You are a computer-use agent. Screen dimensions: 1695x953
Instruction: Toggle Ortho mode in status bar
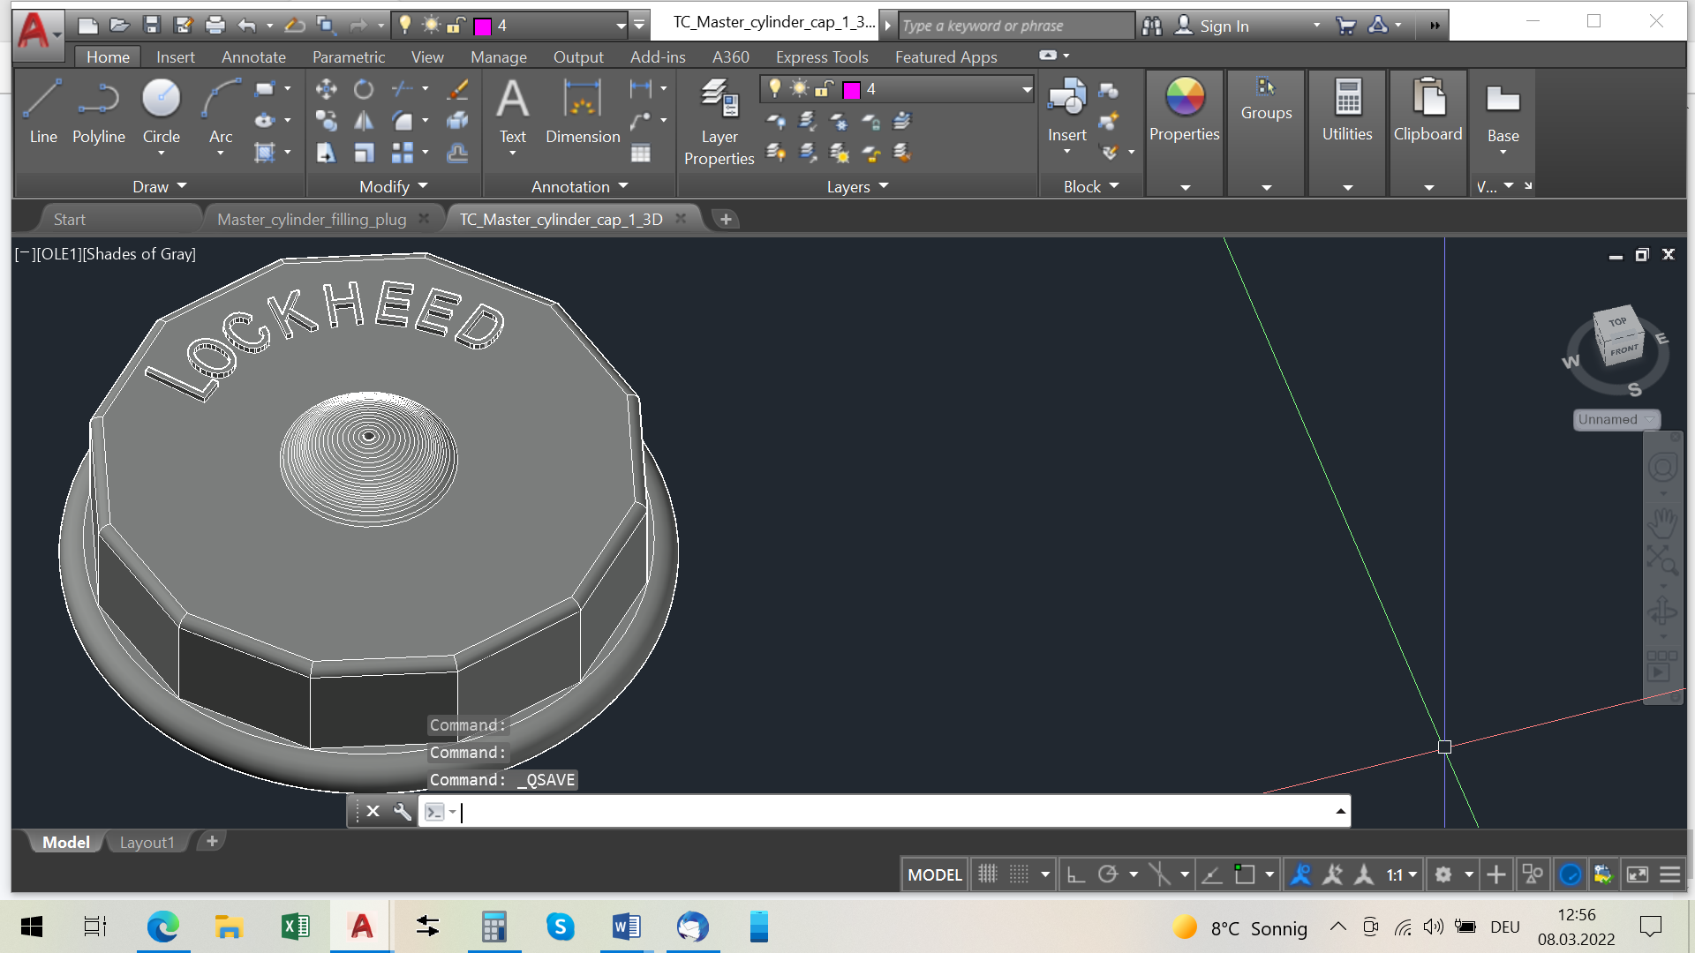coord(1075,874)
